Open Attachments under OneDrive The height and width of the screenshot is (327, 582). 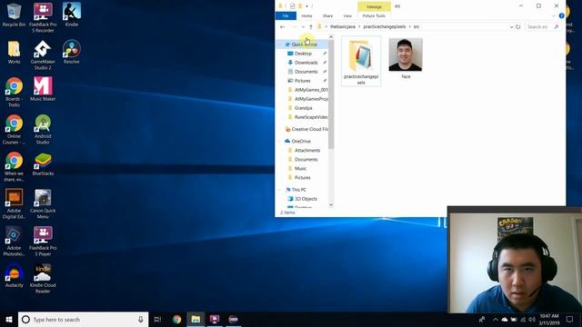307,150
